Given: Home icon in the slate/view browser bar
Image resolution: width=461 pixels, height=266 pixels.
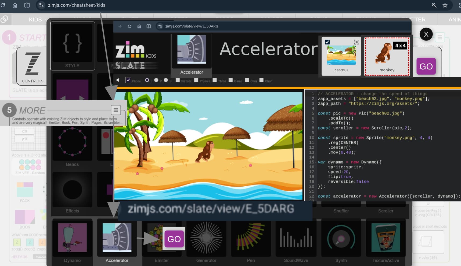Looking at the screenshot, I should point(139,26).
